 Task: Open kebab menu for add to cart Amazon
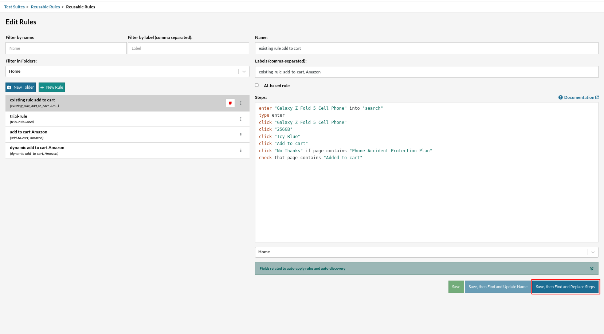241,134
